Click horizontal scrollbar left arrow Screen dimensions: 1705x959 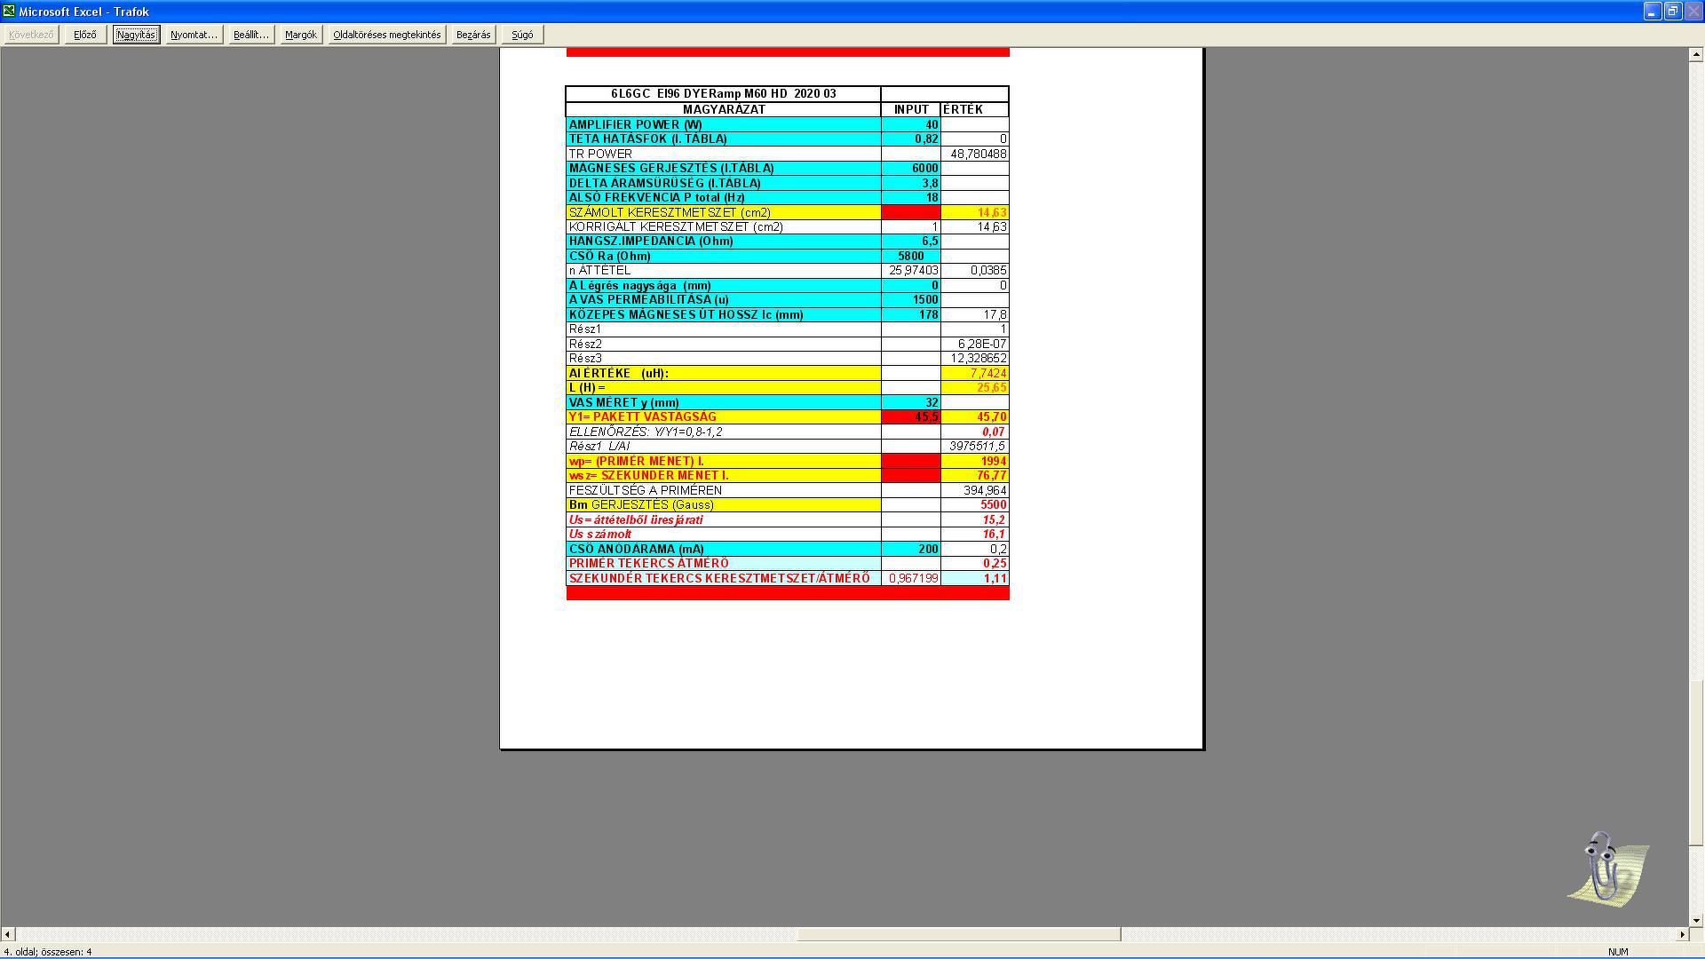8,934
